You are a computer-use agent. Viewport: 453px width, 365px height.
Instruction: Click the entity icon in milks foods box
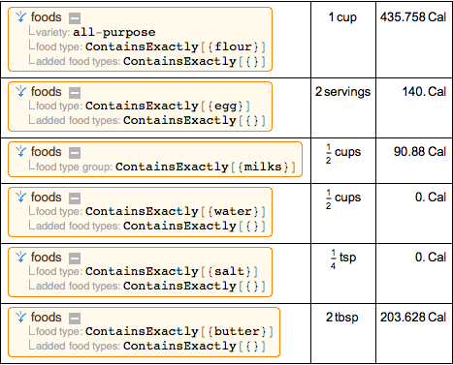(20, 151)
